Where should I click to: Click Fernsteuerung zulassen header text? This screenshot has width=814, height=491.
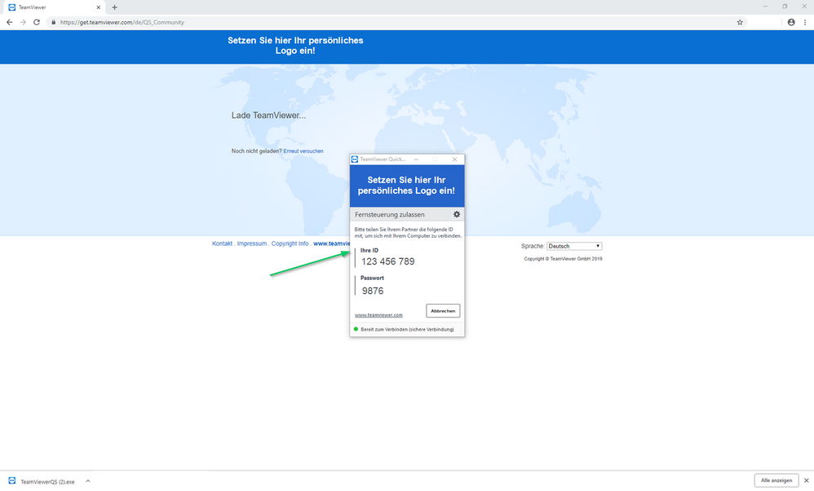[389, 215]
